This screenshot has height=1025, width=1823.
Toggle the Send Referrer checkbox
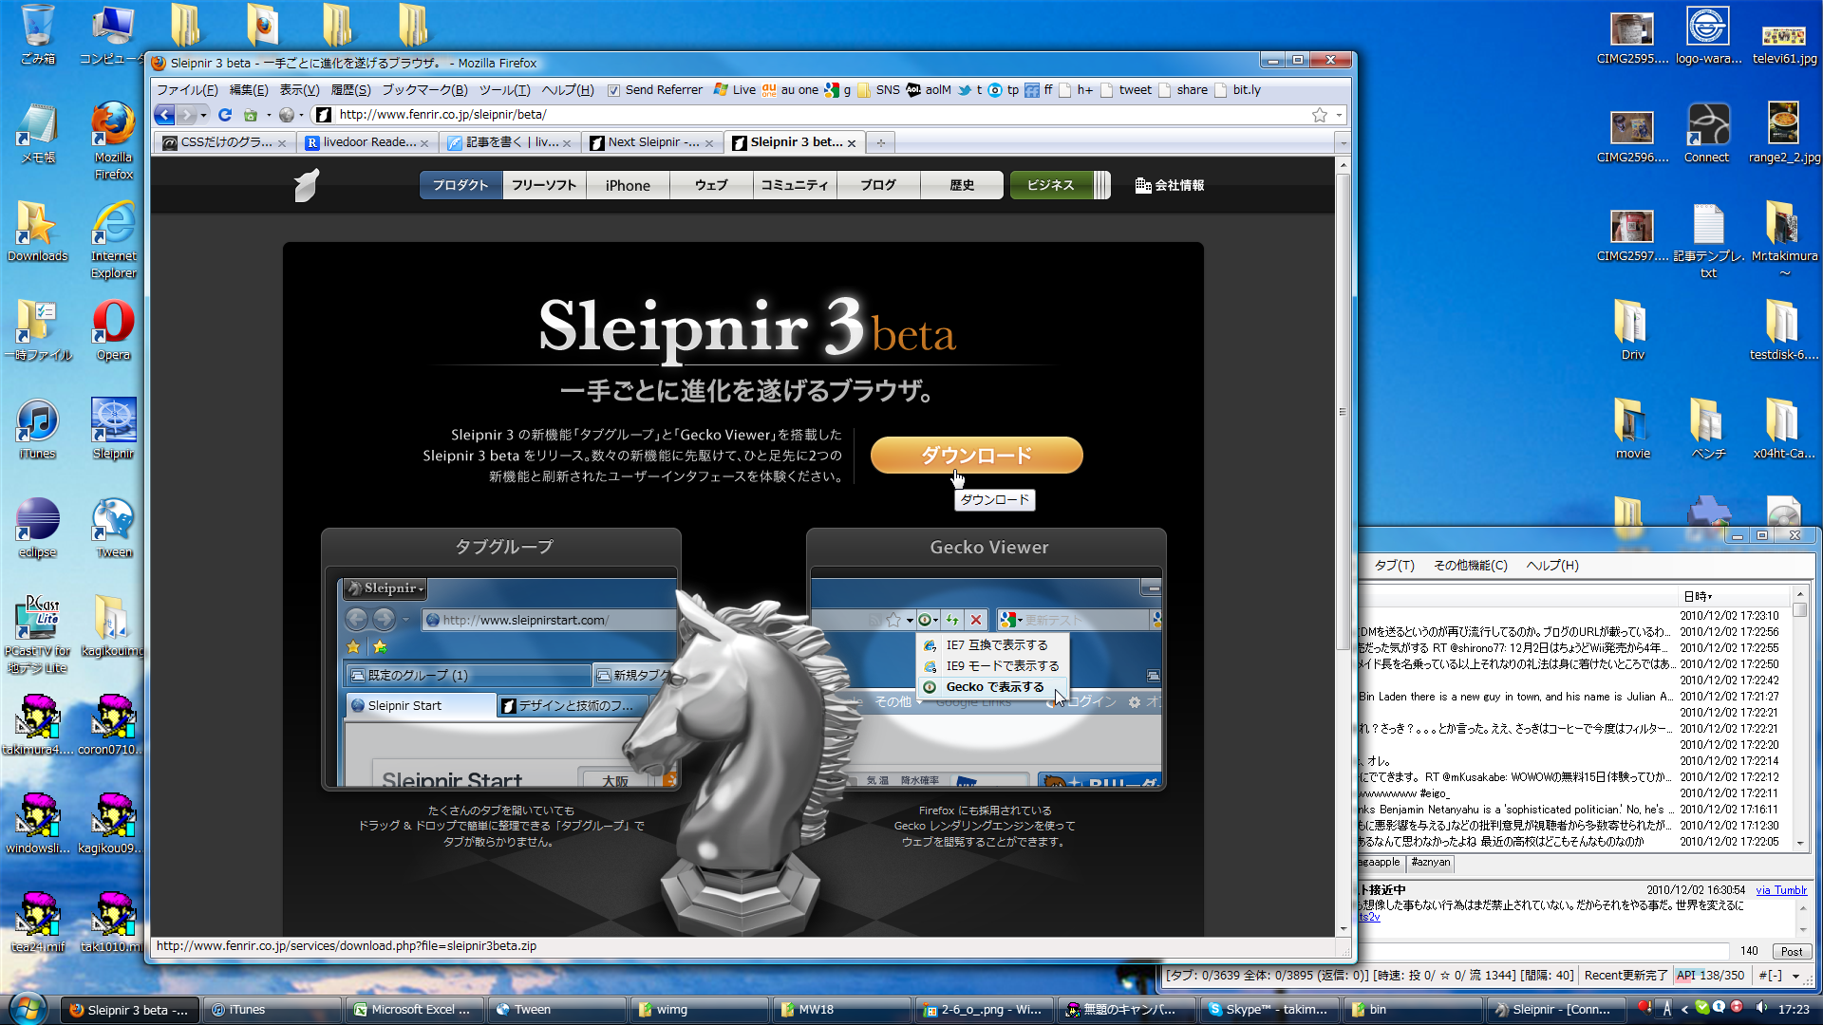[613, 90]
